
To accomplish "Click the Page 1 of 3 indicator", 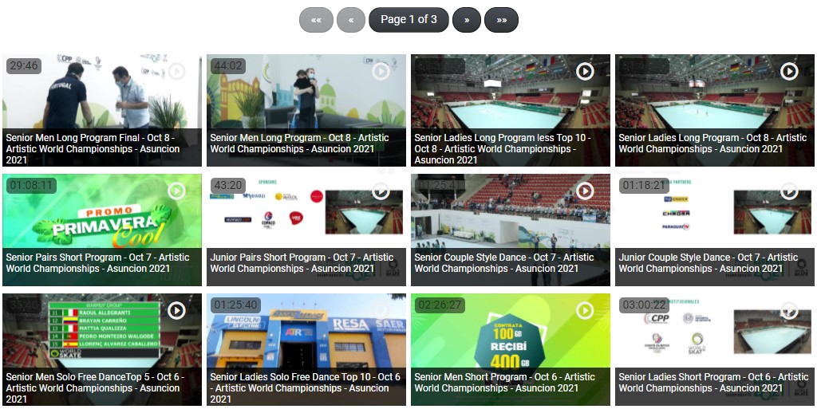I will pyautogui.click(x=409, y=20).
